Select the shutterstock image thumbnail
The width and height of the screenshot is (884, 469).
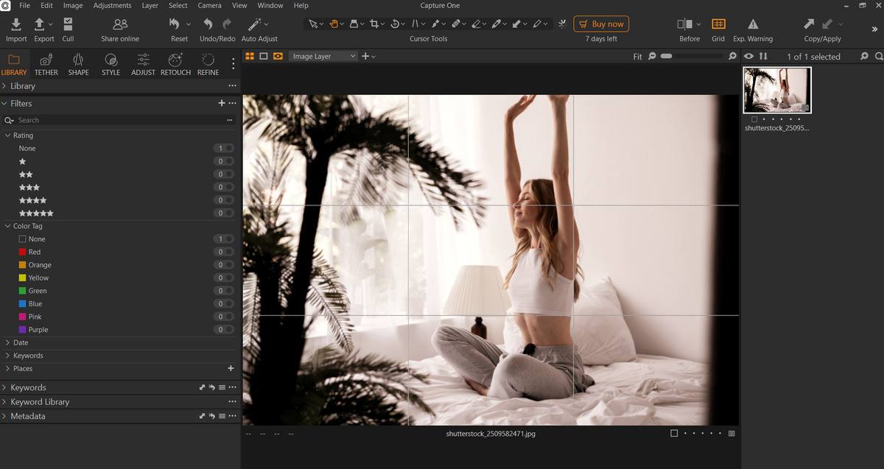[x=777, y=88]
